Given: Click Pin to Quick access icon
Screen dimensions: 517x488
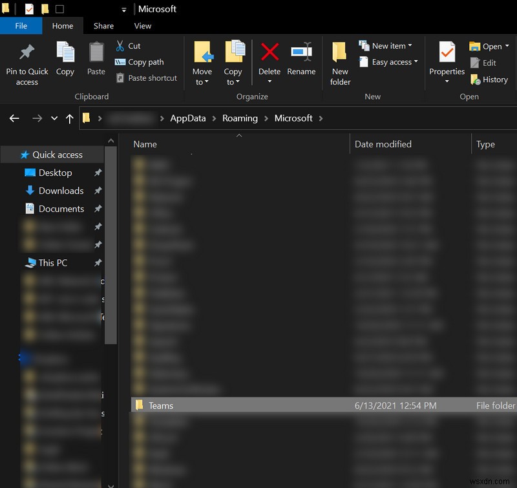Looking at the screenshot, I should 27,53.
